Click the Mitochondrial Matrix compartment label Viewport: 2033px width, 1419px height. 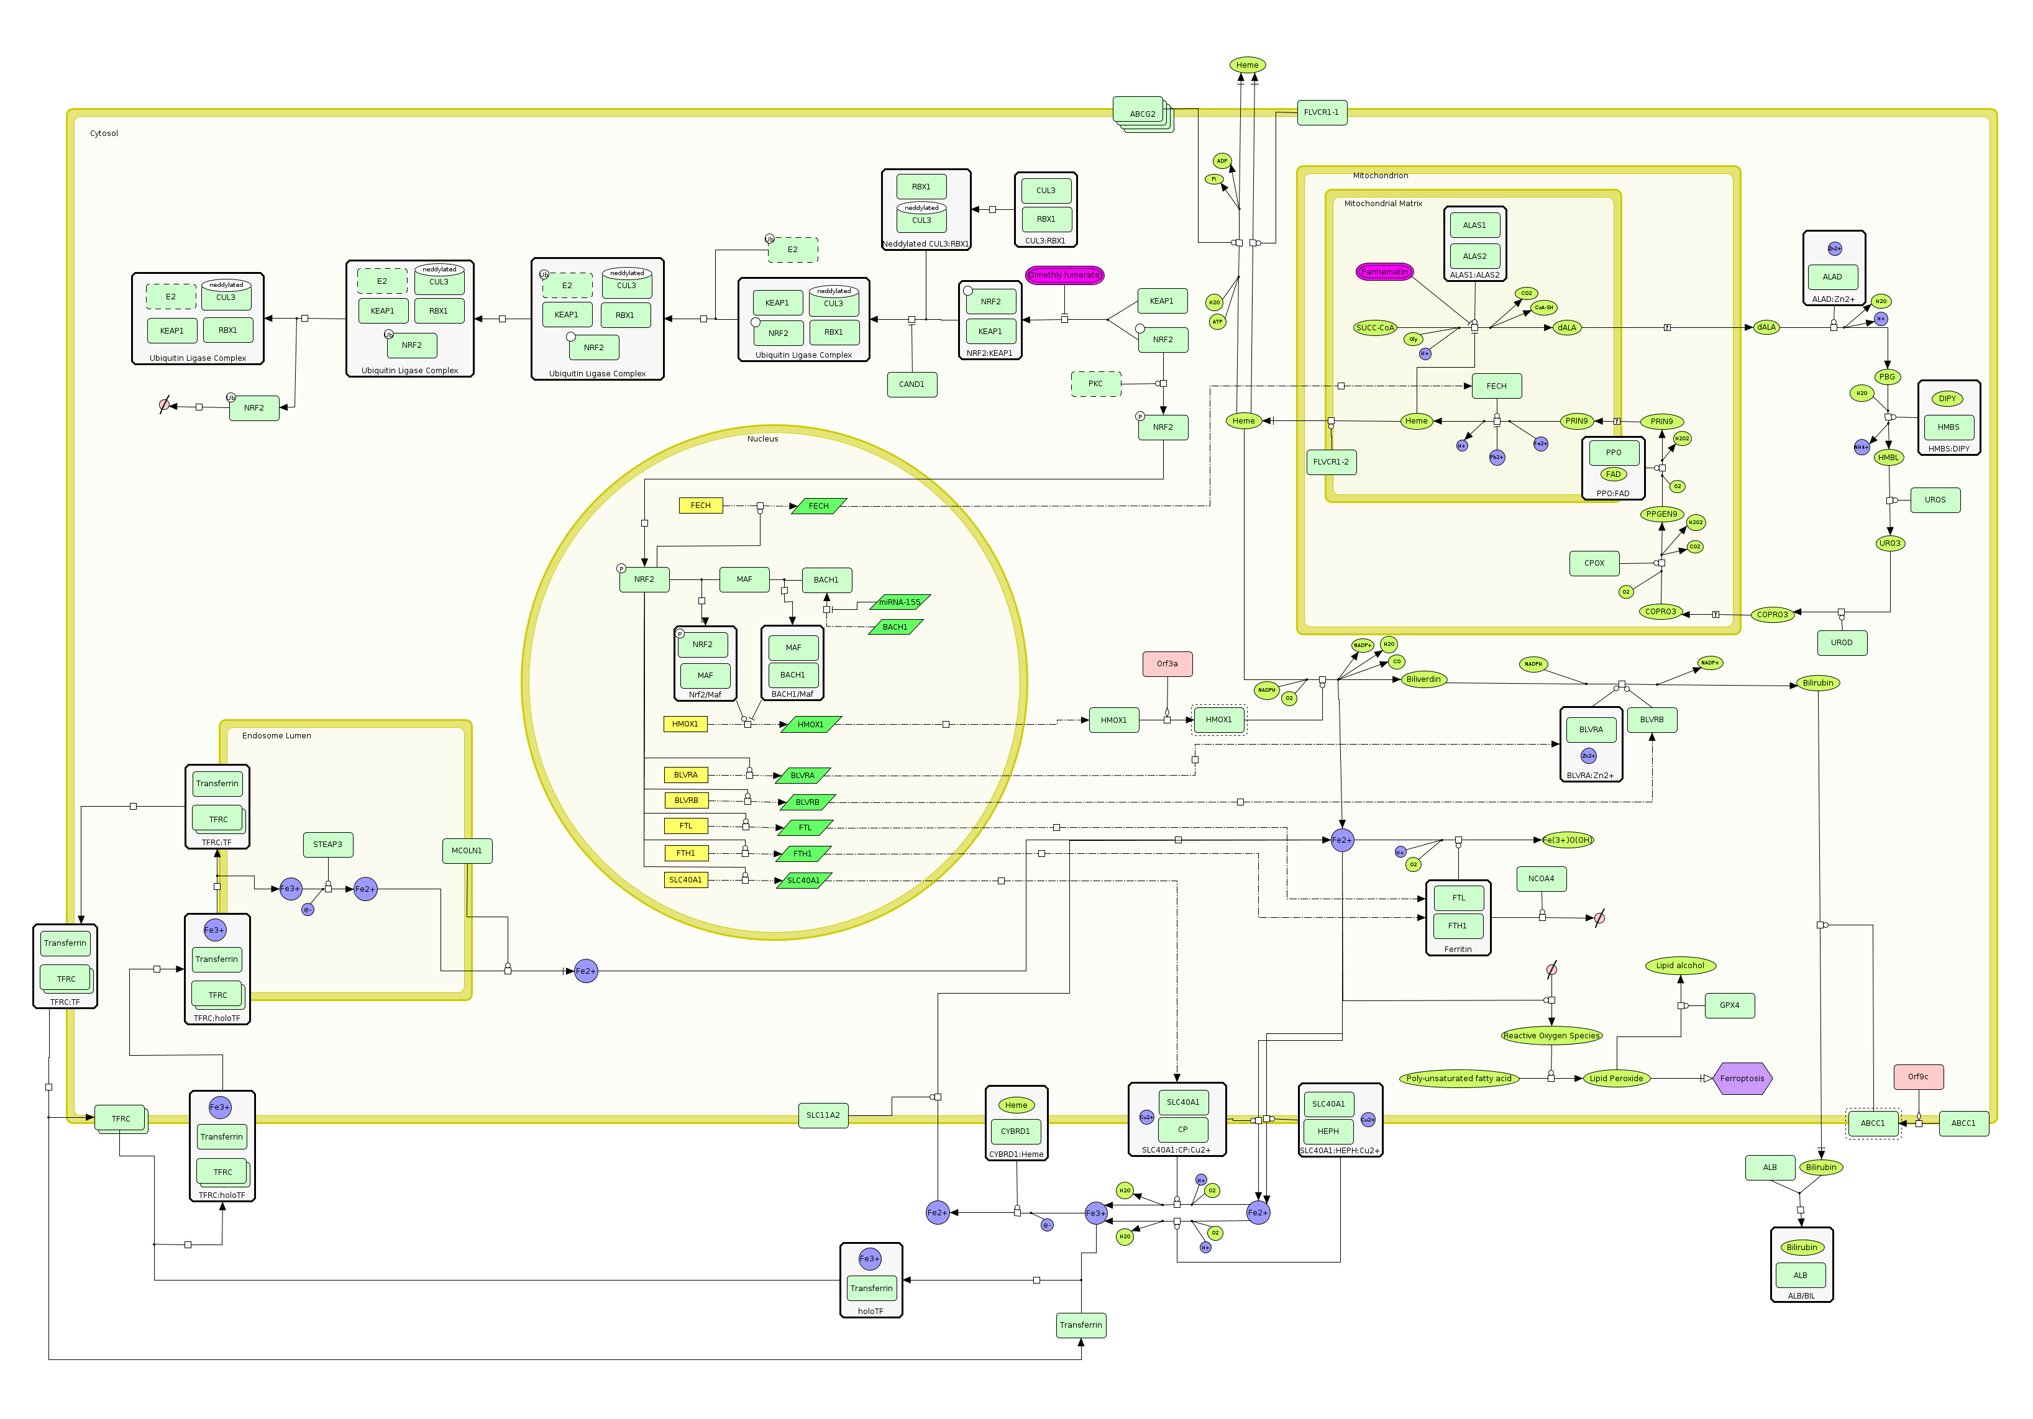pos(1382,204)
